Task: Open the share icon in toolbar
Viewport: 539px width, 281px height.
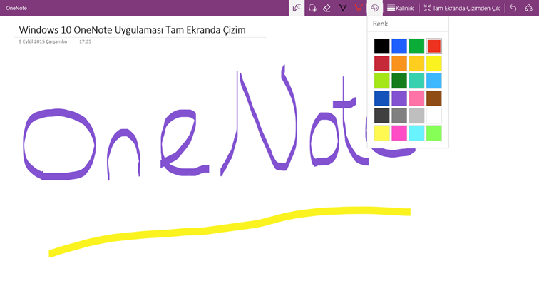Action: [529, 8]
